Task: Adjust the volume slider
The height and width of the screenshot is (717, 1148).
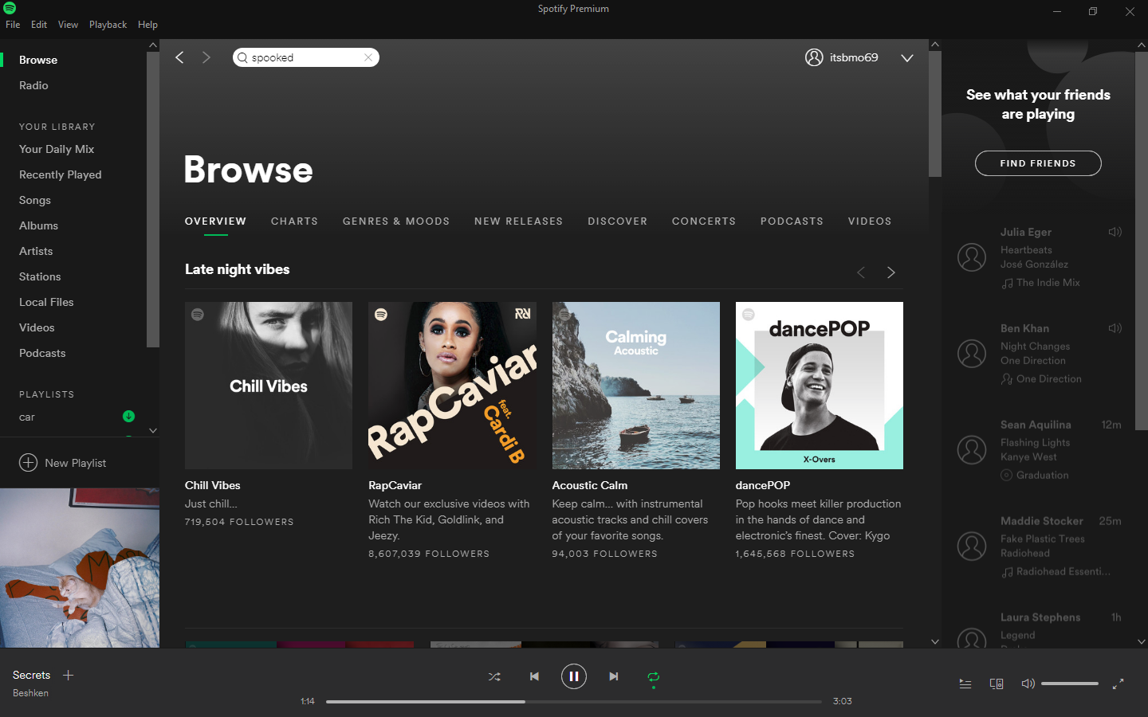Action: [1070, 684]
